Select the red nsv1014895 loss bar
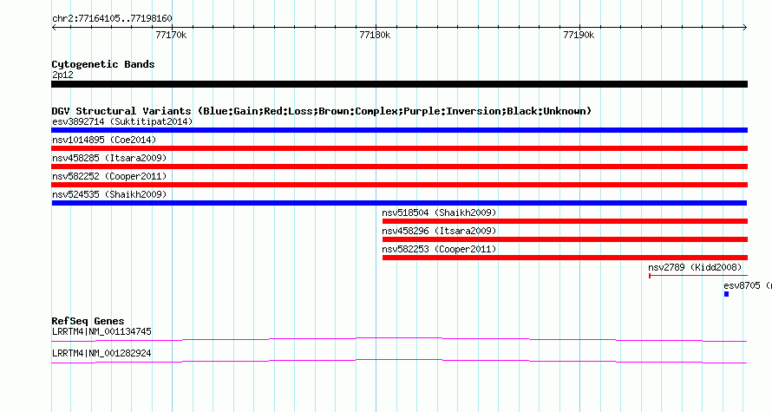 tap(399, 148)
